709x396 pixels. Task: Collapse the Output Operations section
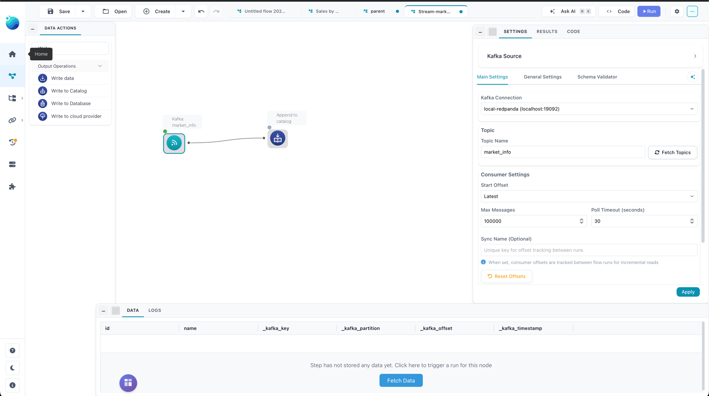coord(100,66)
